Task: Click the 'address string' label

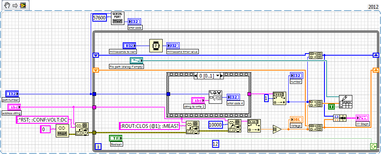Action: (x=12, y=113)
